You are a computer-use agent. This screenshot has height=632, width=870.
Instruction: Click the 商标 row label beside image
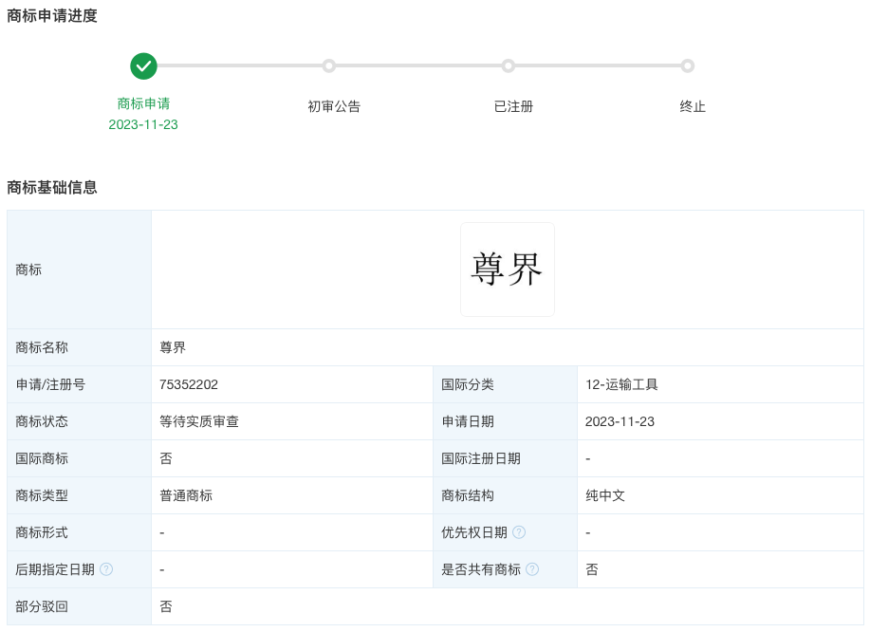[x=28, y=270]
